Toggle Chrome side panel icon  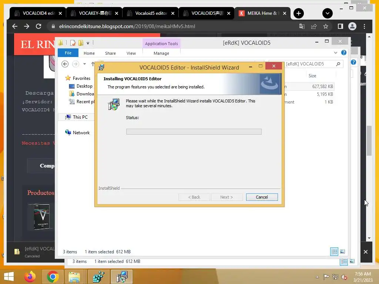click(341, 26)
